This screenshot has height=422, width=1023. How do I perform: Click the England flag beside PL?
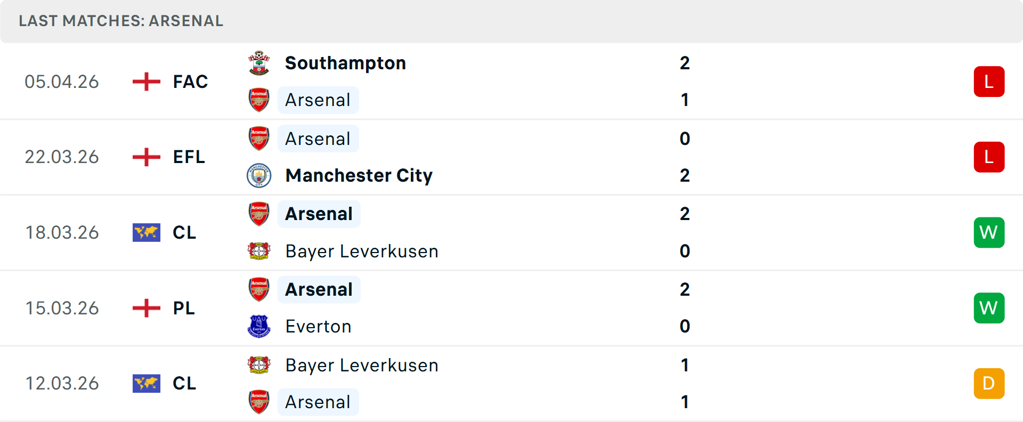(x=146, y=307)
